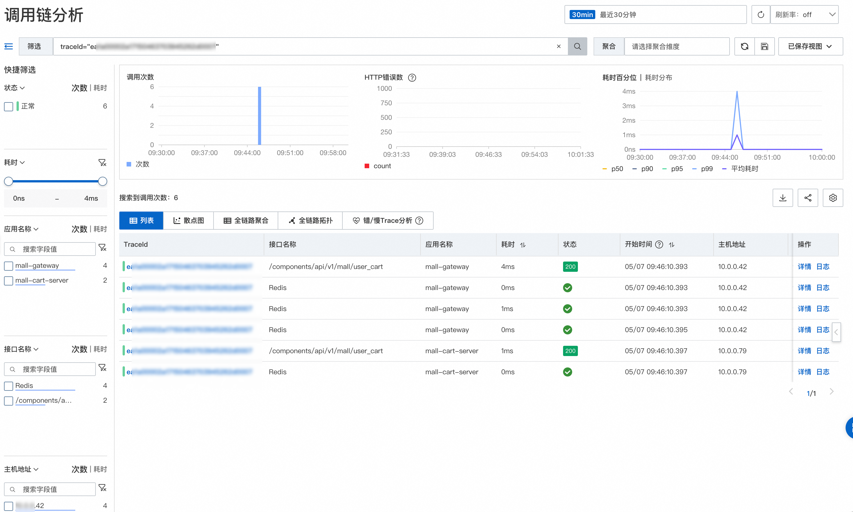853x512 pixels.
Task: Collapse the sidebar using the menu icon
Action: coord(9,46)
